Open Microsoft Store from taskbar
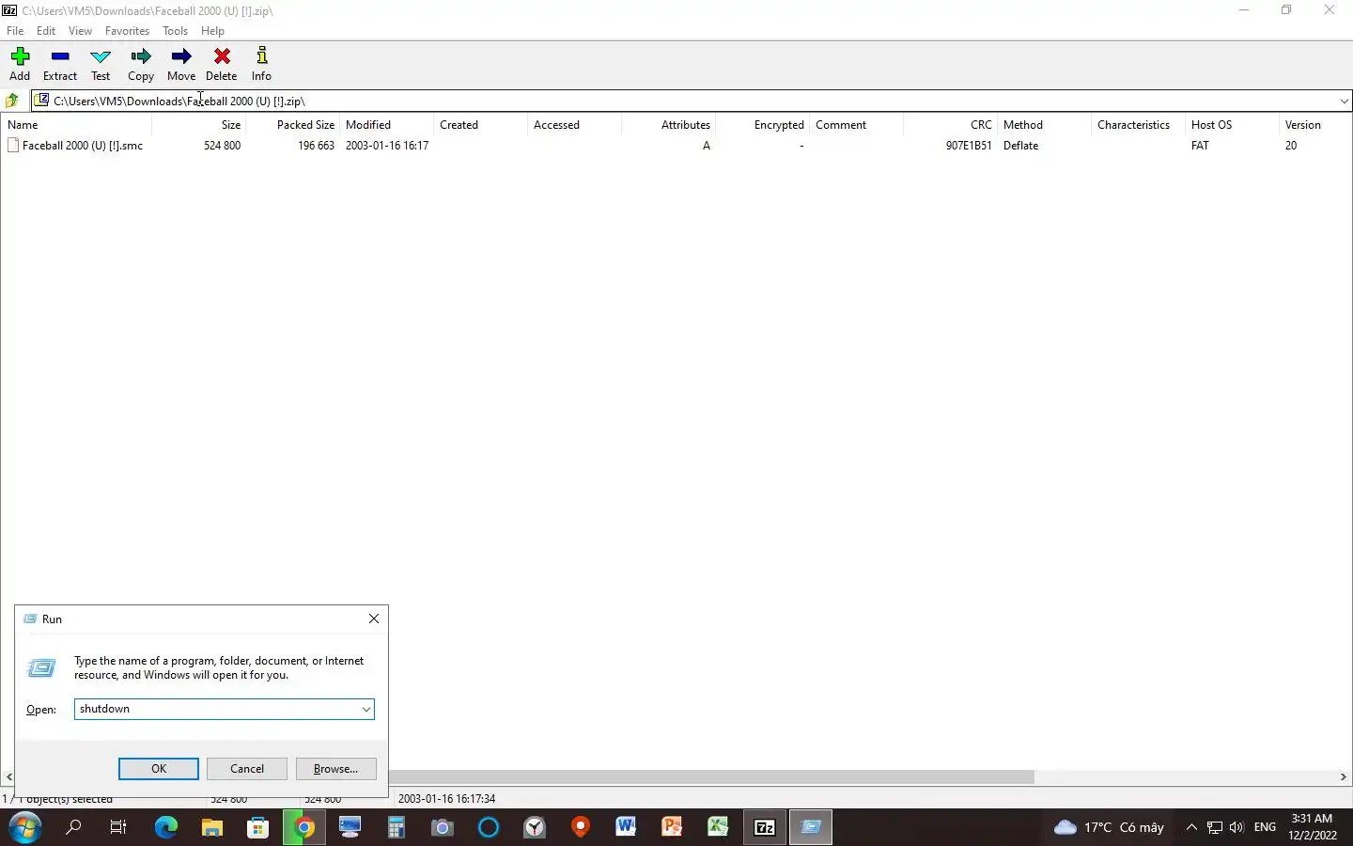This screenshot has height=846, width=1353. coord(257,827)
